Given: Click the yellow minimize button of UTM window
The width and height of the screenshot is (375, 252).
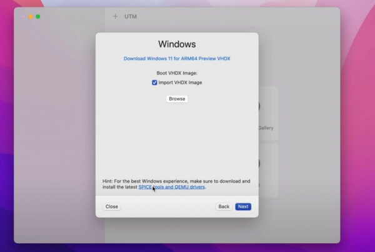Looking at the screenshot, I should 31,16.
